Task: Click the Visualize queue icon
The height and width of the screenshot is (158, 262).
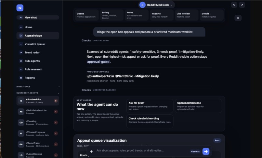Action: pyautogui.click(x=21, y=44)
